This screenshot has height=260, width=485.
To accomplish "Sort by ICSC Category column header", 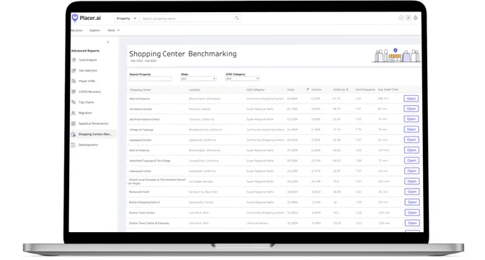I will pos(255,90).
